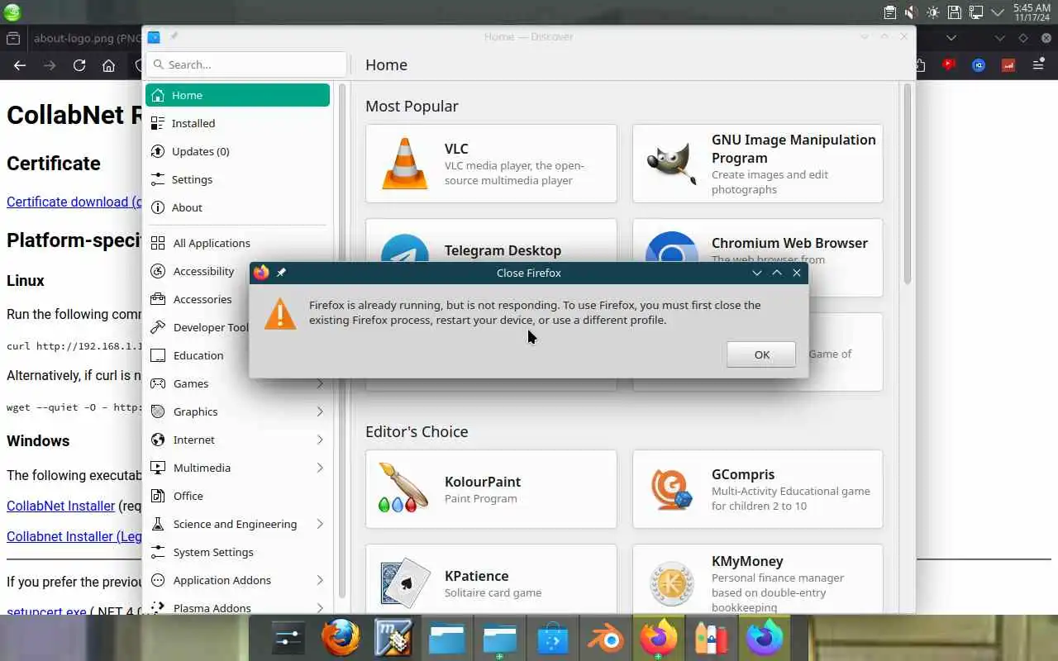Open the Telegram Desktop card
Screen dimensions: 1058x661
pyautogui.click(x=491, y=241)
